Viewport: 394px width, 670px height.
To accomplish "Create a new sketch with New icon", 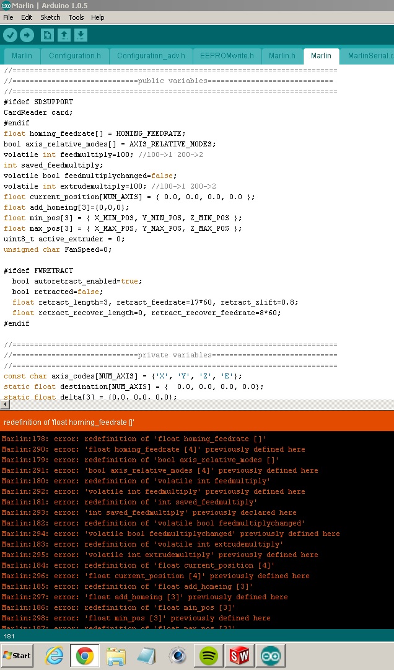I will click(x=47, y=35).
